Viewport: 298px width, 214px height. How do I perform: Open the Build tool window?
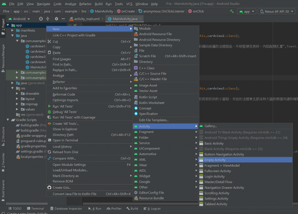(x=132, y=208)
